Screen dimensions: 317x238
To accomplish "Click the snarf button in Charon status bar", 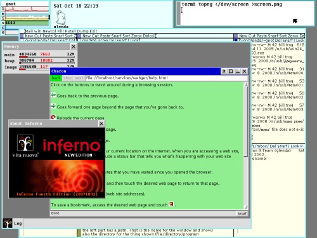I will click(x=242, y=213).
